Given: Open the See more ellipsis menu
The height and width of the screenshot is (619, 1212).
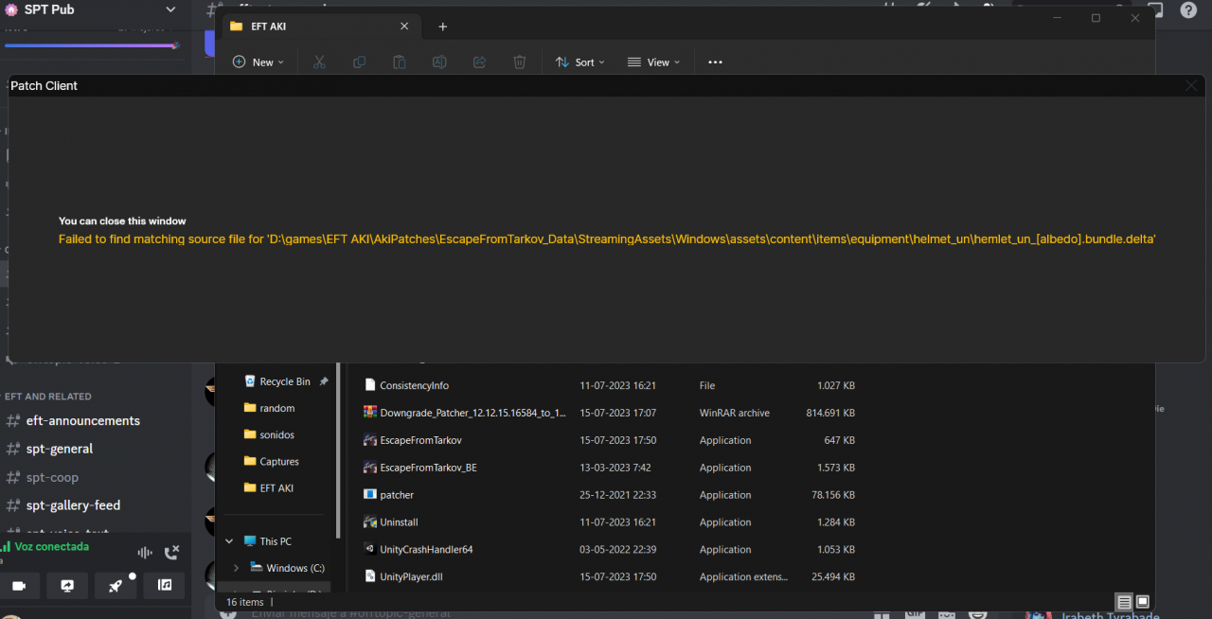Looking at the screenshot, I should [x=715, y=62].
